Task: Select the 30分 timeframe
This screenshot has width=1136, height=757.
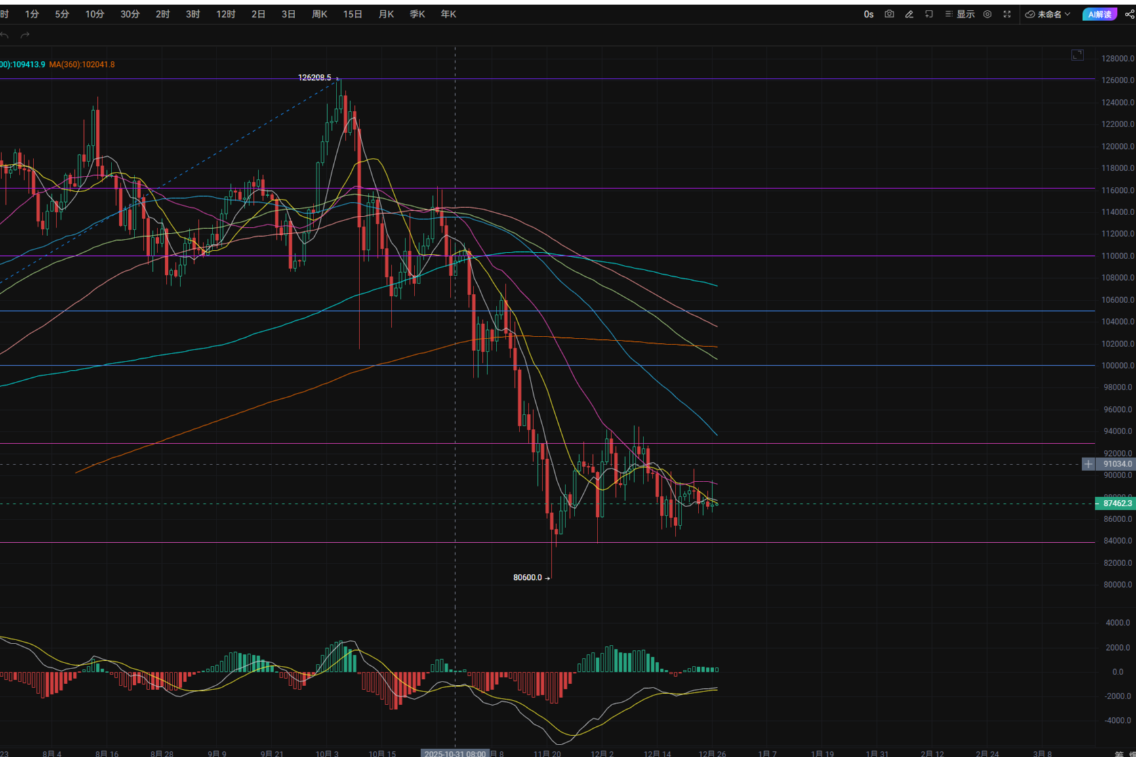Action: 130,14
